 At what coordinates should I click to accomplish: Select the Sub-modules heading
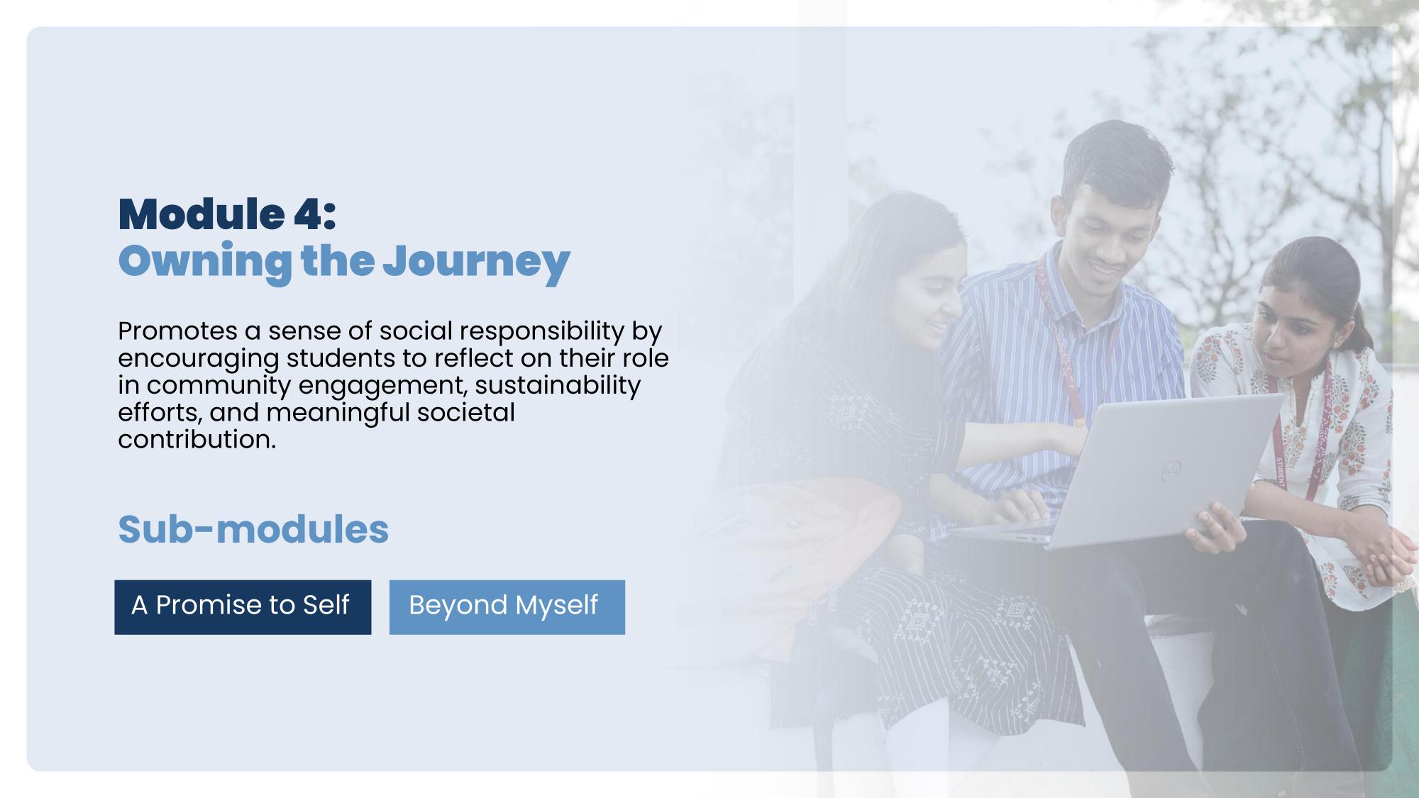click(x=253, y=529)
